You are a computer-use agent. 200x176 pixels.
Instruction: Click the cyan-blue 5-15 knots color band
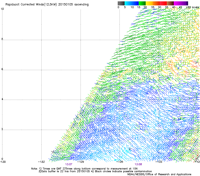[132, 3]
